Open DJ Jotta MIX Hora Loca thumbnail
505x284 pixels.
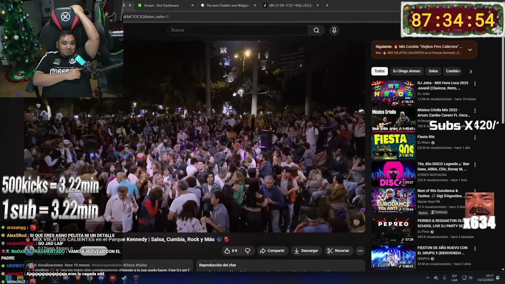[393, 93]
